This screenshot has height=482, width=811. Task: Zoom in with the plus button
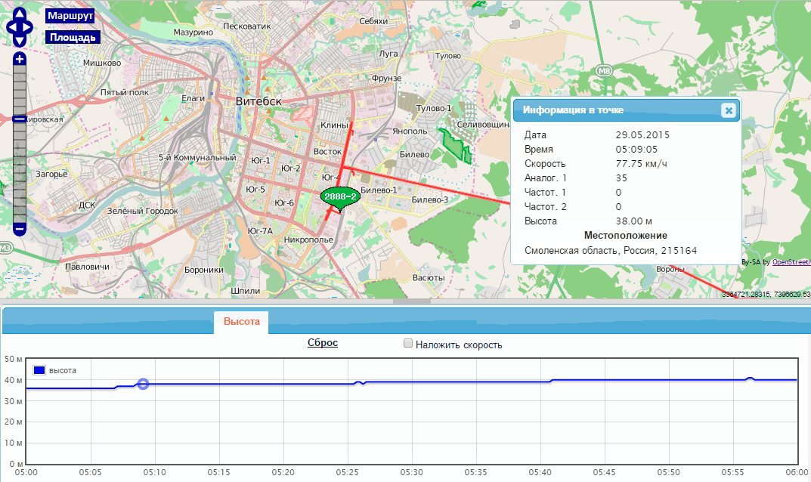19,59
